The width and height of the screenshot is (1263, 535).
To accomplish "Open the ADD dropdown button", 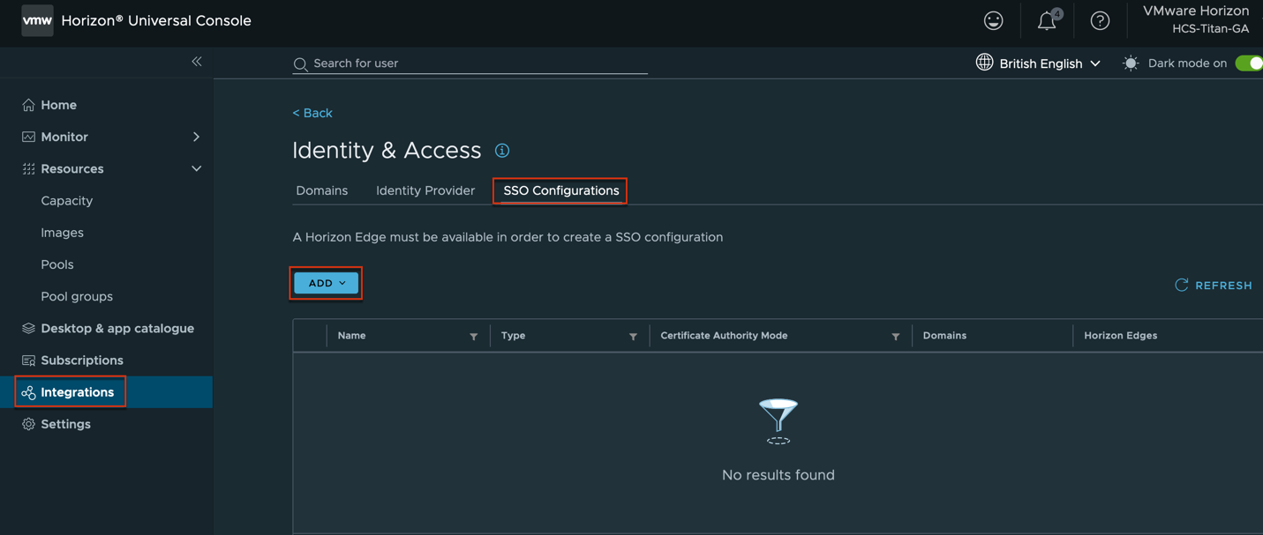I will click(327, 283).
